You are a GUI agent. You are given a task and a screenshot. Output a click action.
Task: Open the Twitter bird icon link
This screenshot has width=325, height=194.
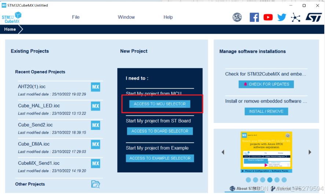coord(282,17)
